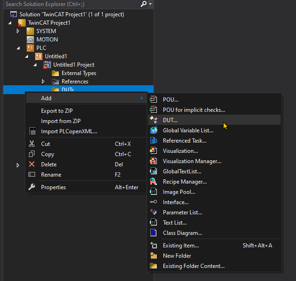The height and width of the screenshot is (281, 296).
Task: Expand the SYSTEM node
Action: (x=18, y=31)
